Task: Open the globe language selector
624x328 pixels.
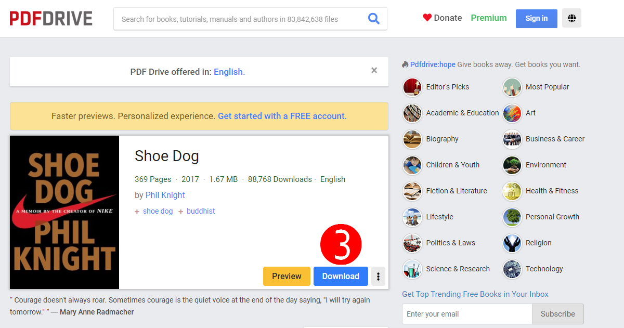Action: (x=571, y=18)
